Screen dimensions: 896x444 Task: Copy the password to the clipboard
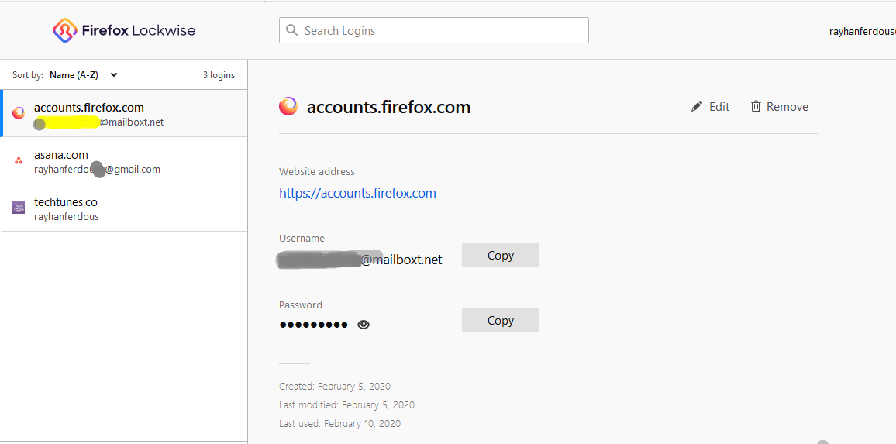(x=500, y=320)
